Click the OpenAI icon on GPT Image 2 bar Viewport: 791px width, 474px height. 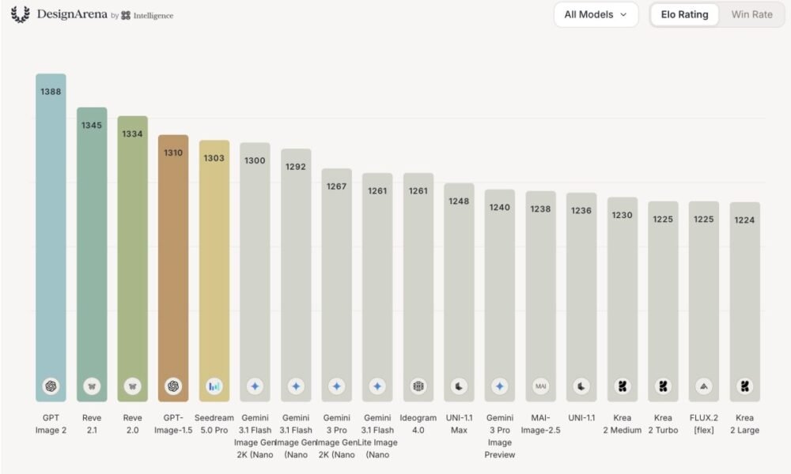tap(51, 386)
